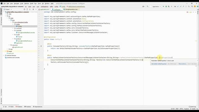Expand the .idea folder node

pyautogui.click(x=6, y=14)
